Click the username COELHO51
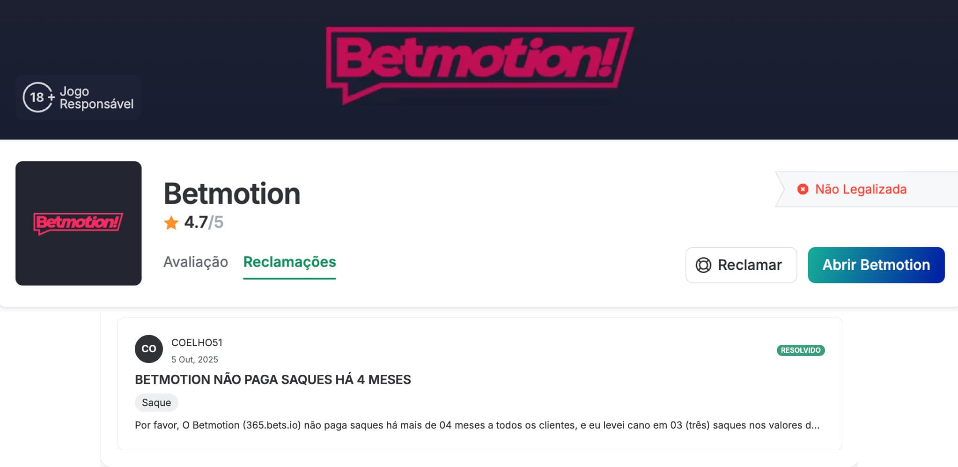The width and height of the screenshot is (958, 467). pos(197,342)
